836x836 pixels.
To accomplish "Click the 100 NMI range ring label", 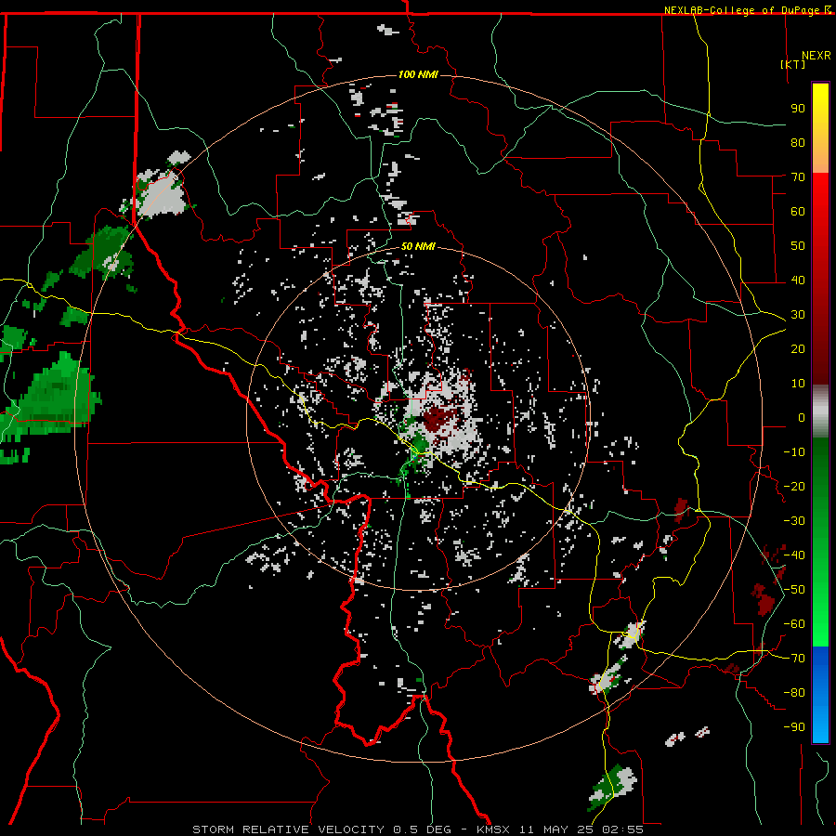I will click(418, 74).
